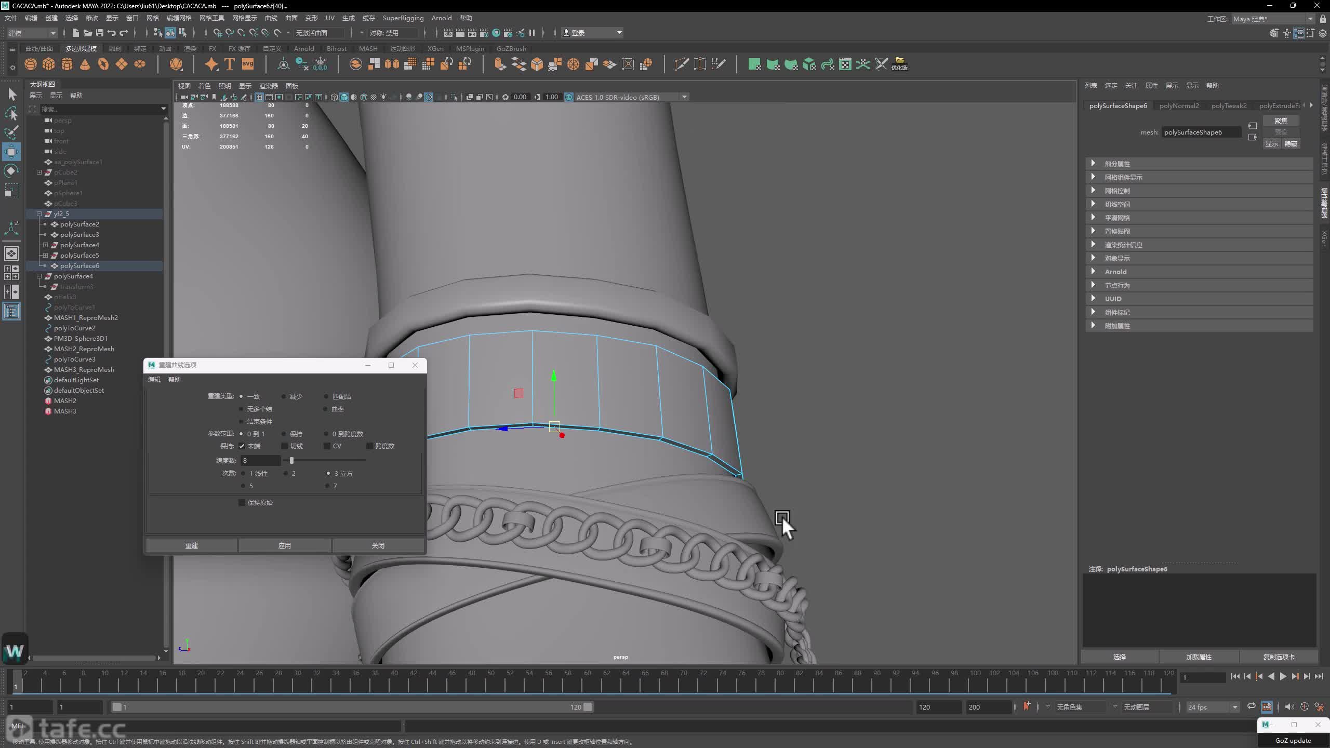Image resolution: width=1330 pixels, height=748 pixels.
Task: Switch to the polyNormal2 attribute tab
Action: point(1179,105)
